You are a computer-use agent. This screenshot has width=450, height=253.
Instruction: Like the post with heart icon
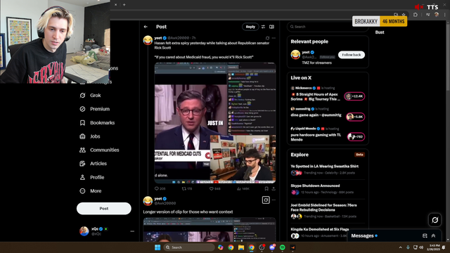pos(211,188)
